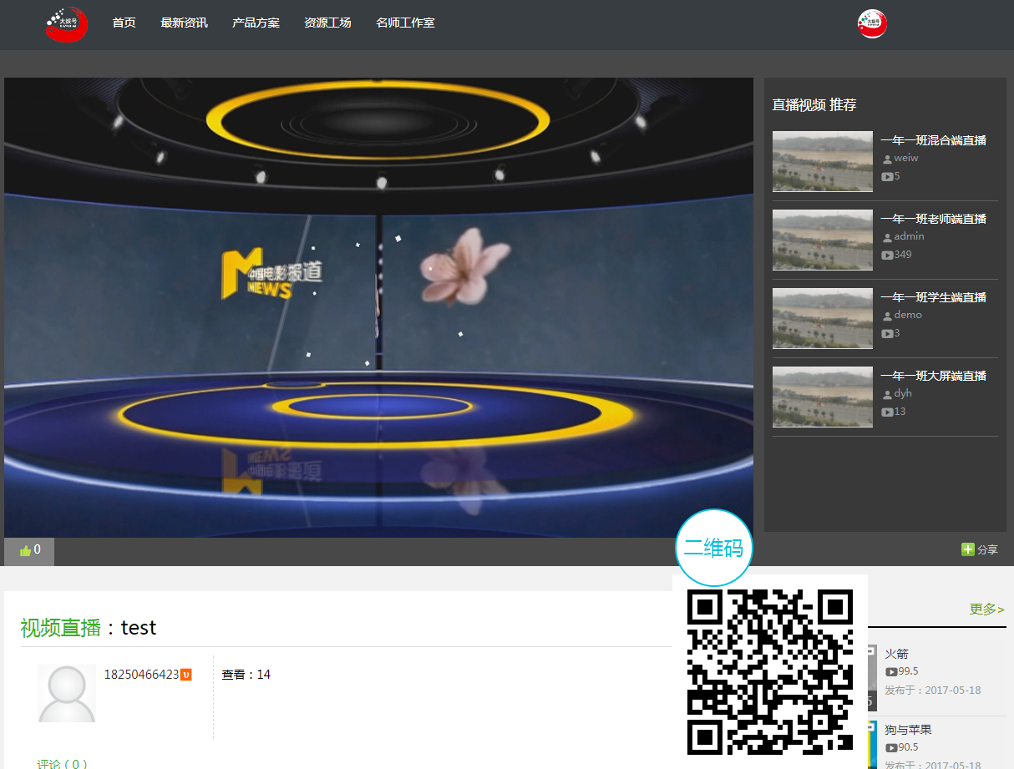Open thumbnail for 一年一班学生端直播
Image resolution: width=1014 pixels, height=769 pixels.
pos(823,318)
